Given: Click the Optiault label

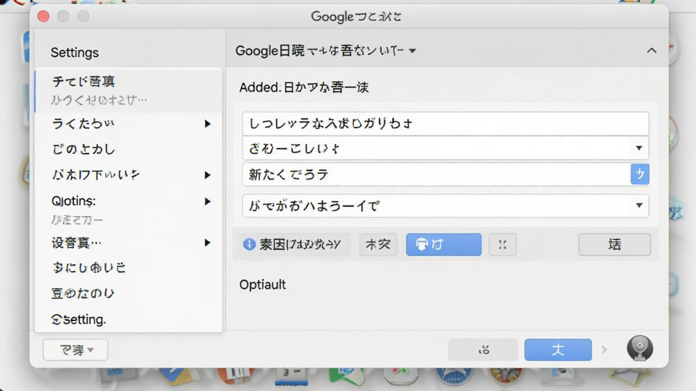Looking at the screenshot, I should pos(262,284).
